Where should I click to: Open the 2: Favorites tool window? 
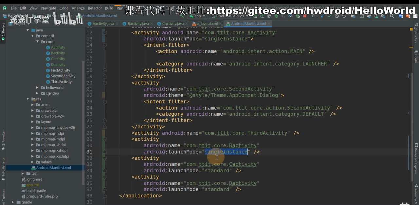coord(3,140)
